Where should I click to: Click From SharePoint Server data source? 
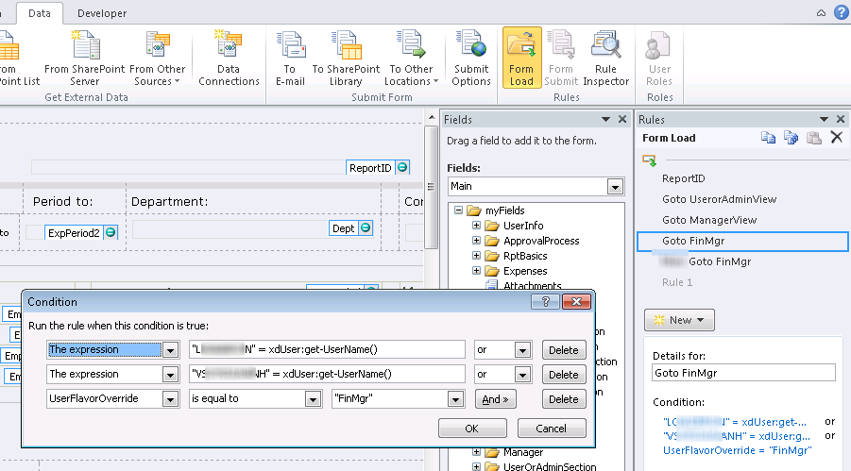tap(84, 59)
